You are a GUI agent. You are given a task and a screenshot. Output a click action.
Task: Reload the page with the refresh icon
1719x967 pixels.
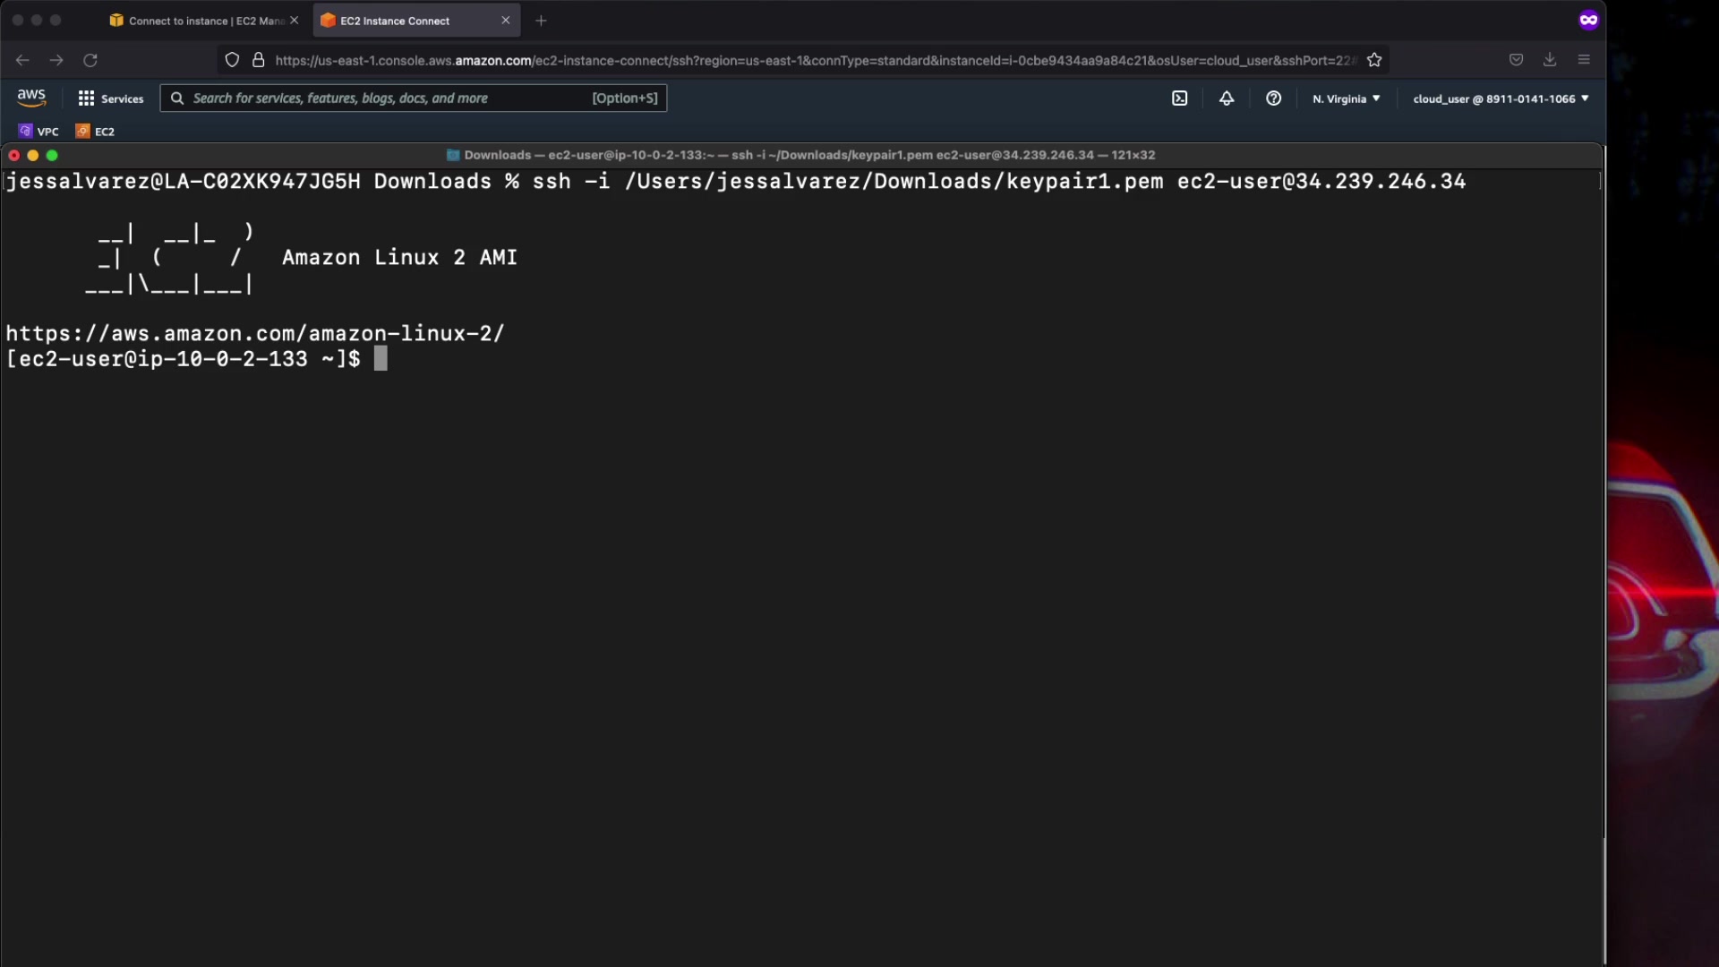[90, 60]
